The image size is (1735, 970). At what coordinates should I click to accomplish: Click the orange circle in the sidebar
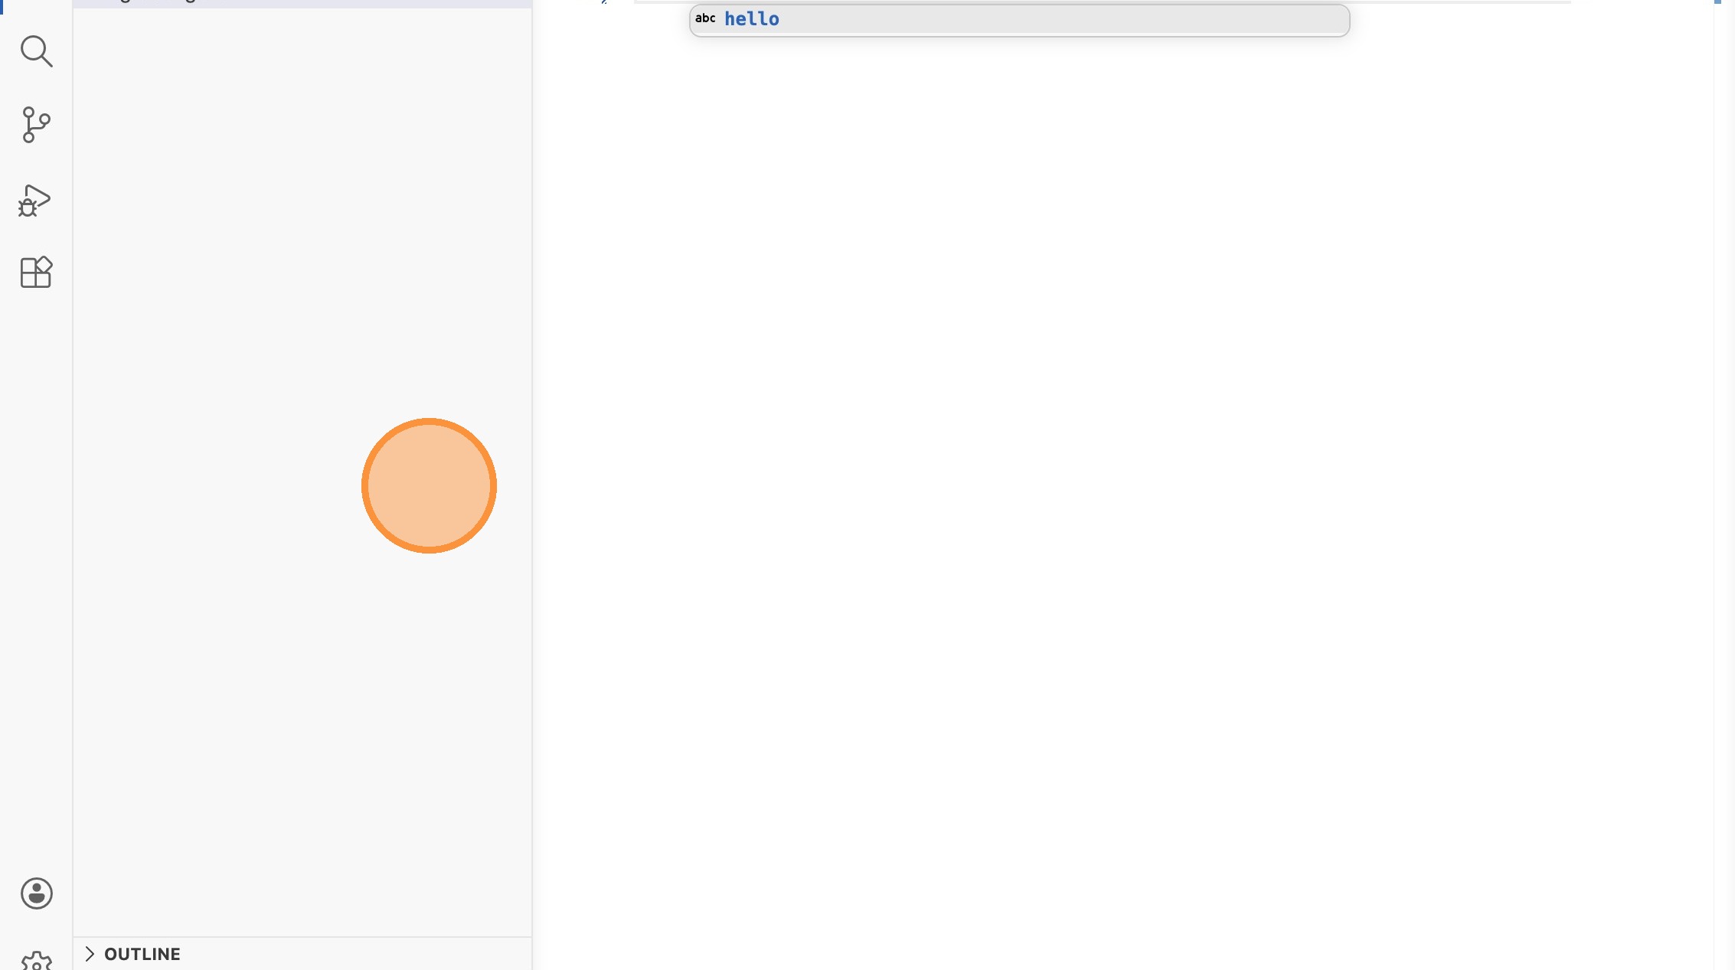(429, 485)
